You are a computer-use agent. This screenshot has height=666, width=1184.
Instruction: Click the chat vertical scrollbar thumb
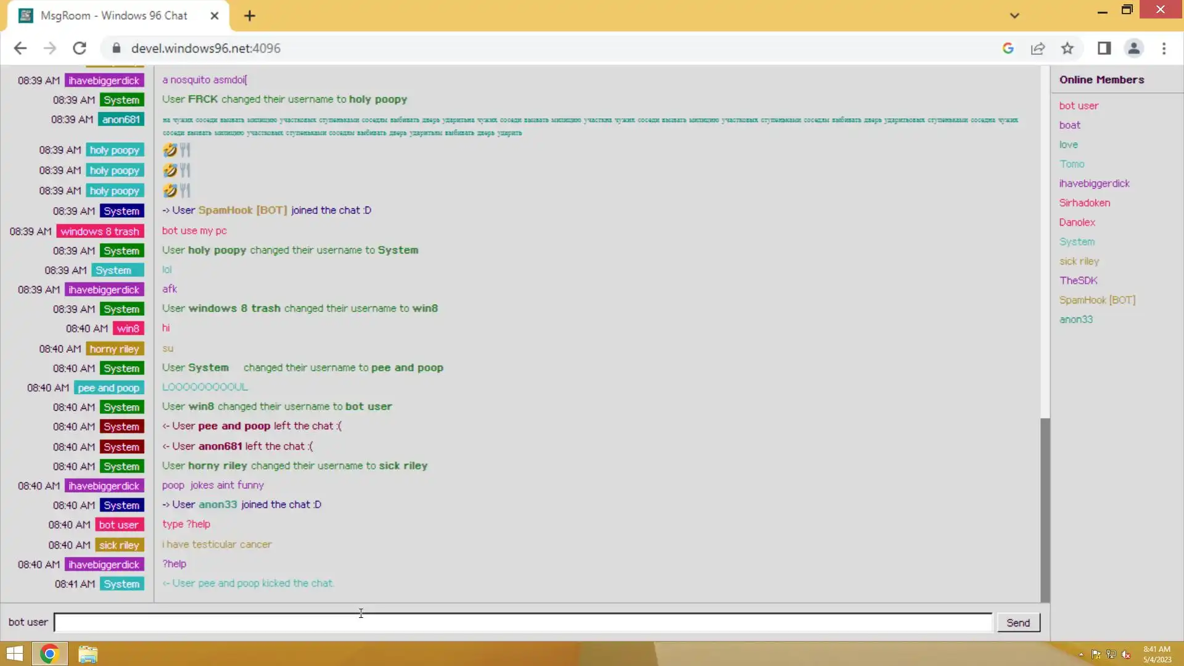[x=1045, y=509]
